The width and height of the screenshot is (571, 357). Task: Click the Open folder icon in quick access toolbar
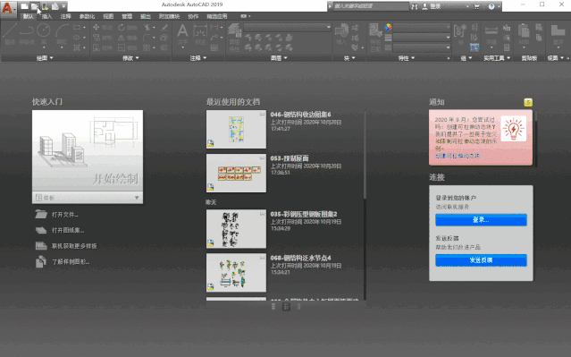click(34, 6)
